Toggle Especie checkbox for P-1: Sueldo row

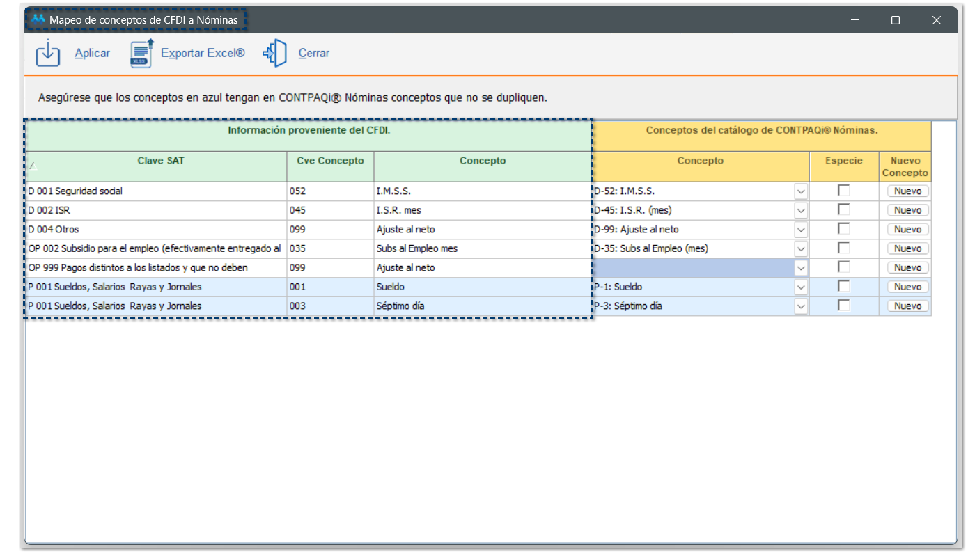[843, 286]
